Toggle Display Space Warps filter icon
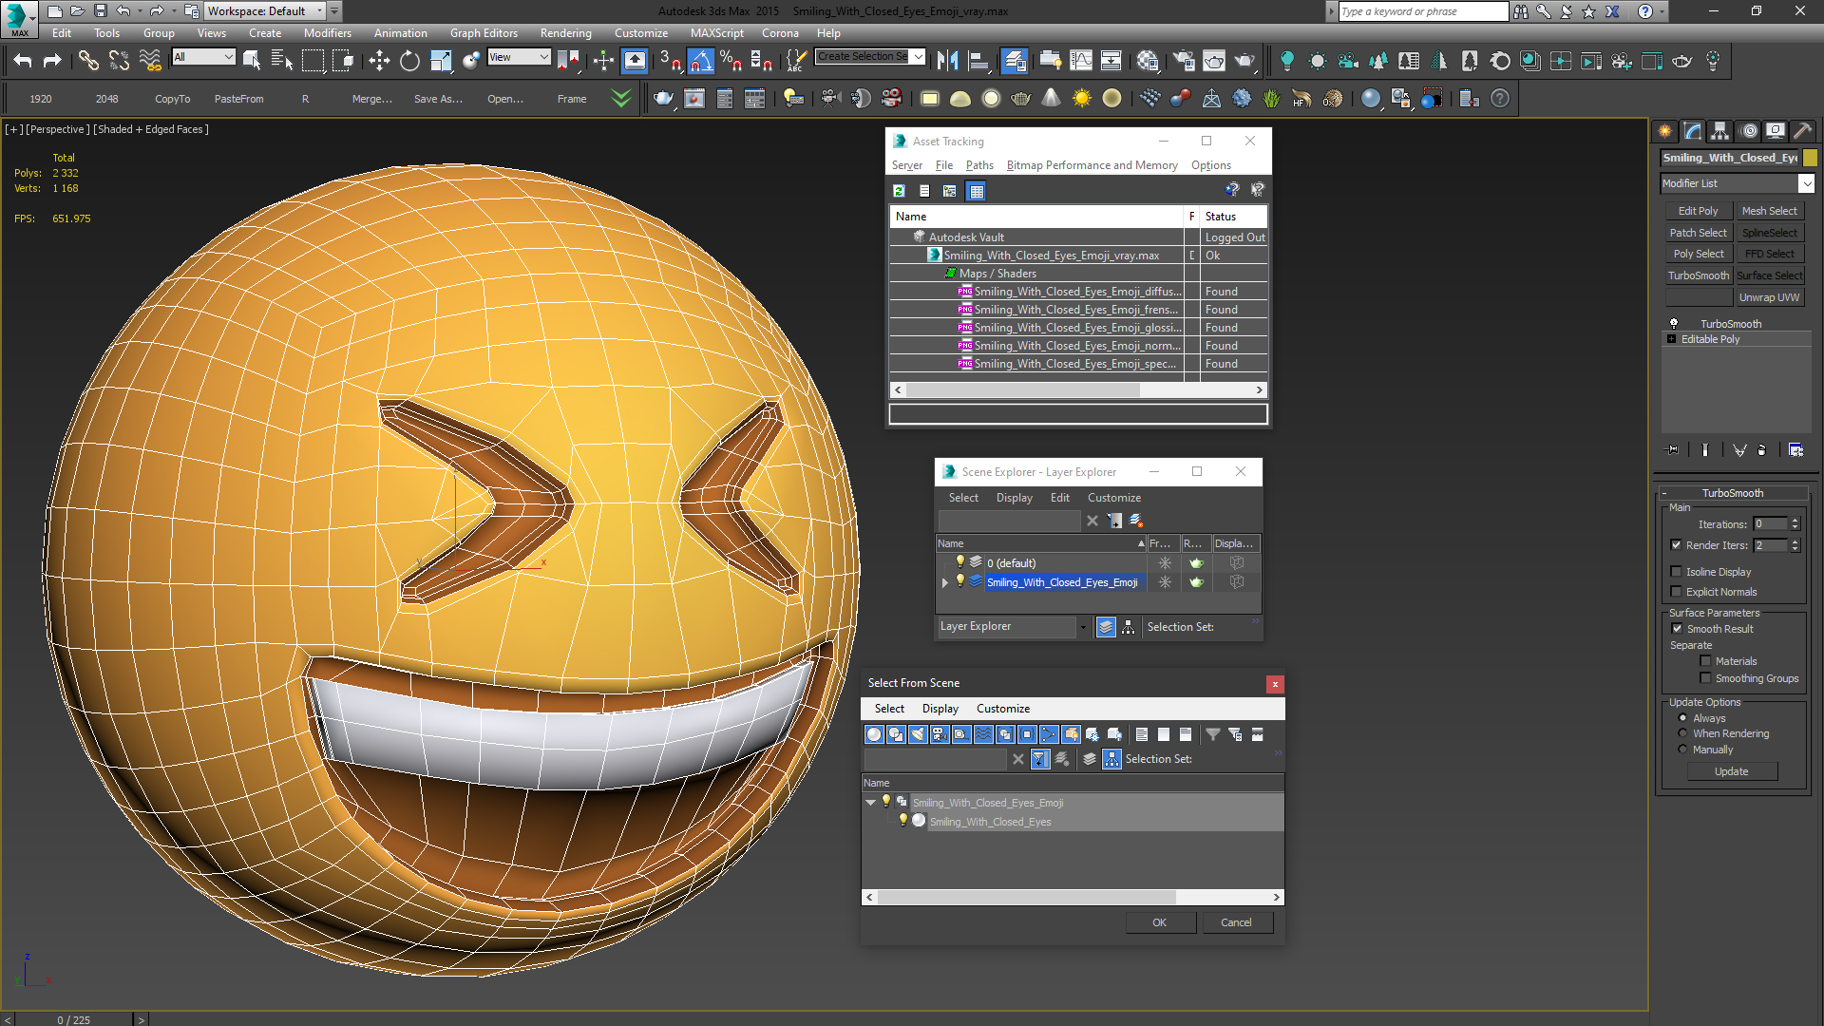 click(983, 734)
